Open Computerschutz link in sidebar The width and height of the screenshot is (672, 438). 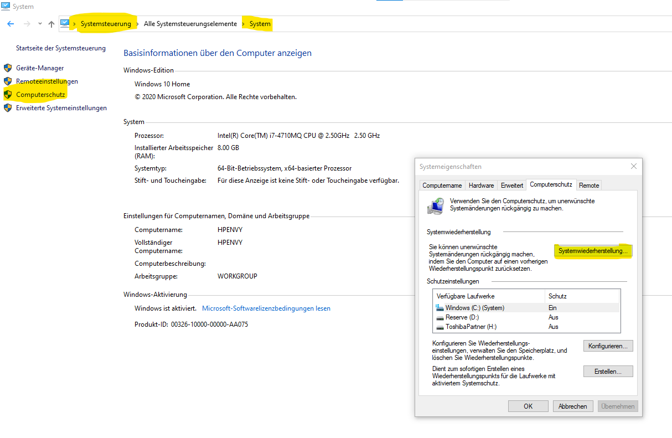coord(40,95)
